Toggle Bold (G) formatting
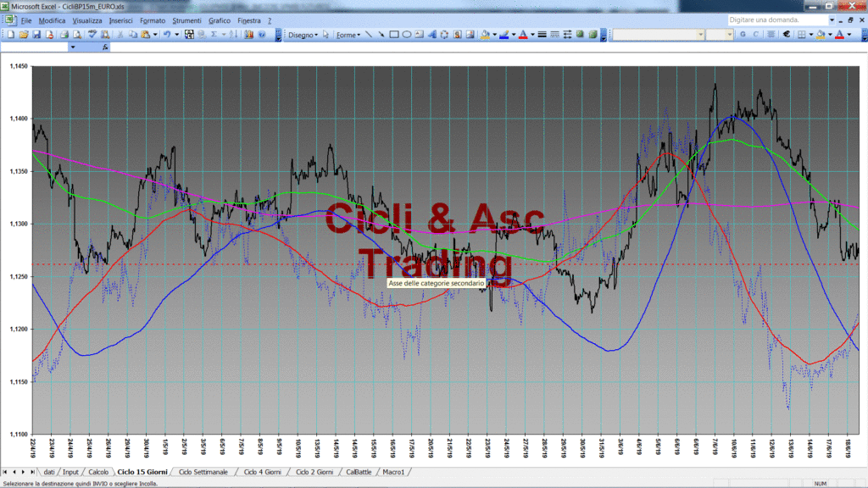The image size is (868, 488). click(x=743, y=35)
